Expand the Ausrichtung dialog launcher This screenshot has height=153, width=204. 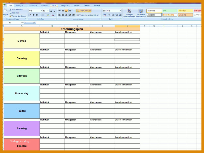pos(100,19)
